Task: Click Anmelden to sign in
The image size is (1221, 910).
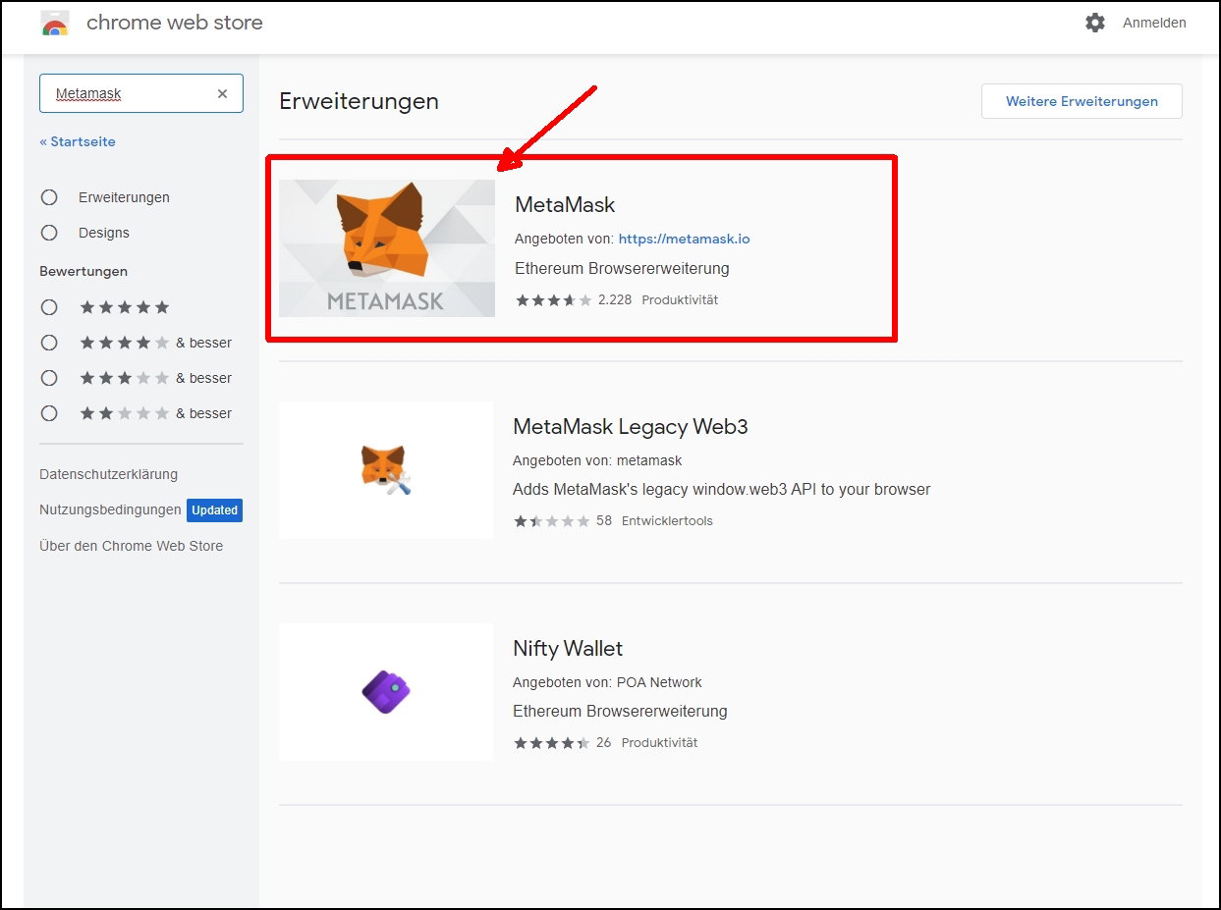Action: point(1154,23)
